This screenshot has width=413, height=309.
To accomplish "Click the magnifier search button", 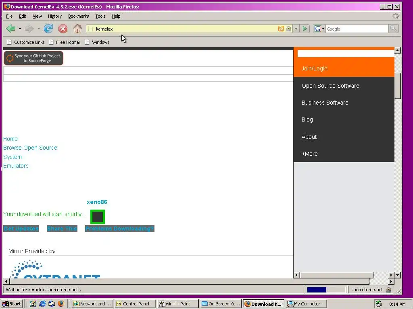I will pyautogui.click(x=393, y=29).
